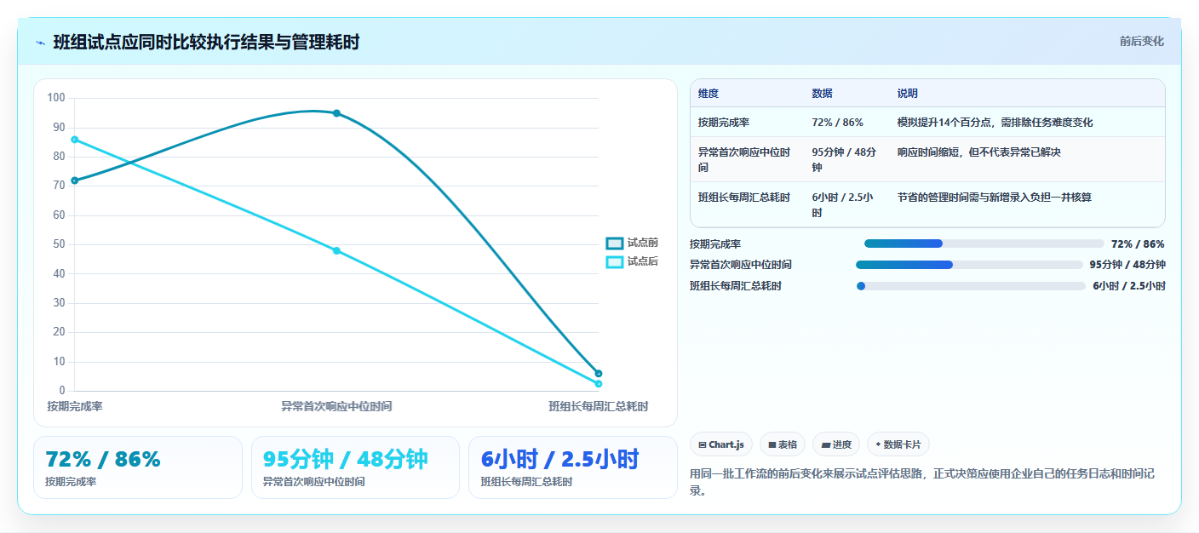1199x533 pixels.
Task: Click the 72% / 86% progress value label
Action: click(1138, 244)
